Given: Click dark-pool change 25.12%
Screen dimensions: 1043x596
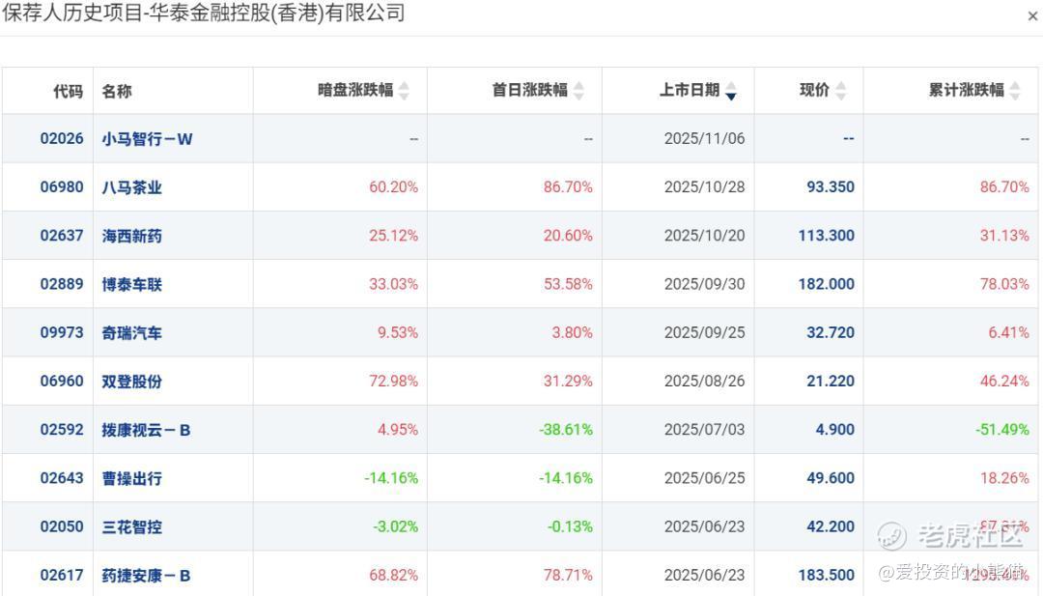Looking at the screenshot, I should tap(394, 236).
